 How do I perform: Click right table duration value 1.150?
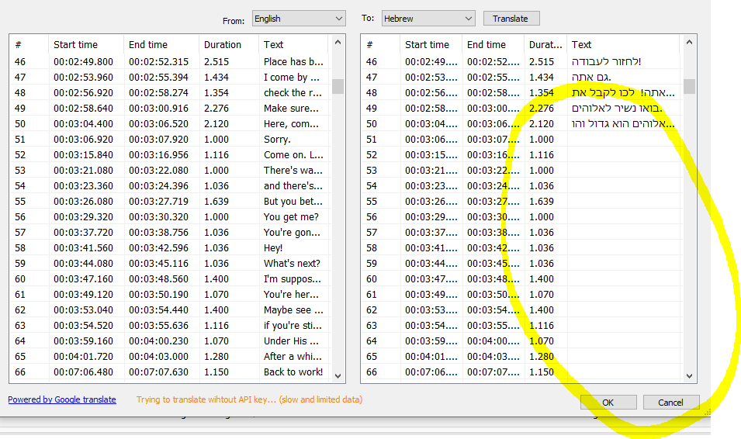click(x=542, y=372)
